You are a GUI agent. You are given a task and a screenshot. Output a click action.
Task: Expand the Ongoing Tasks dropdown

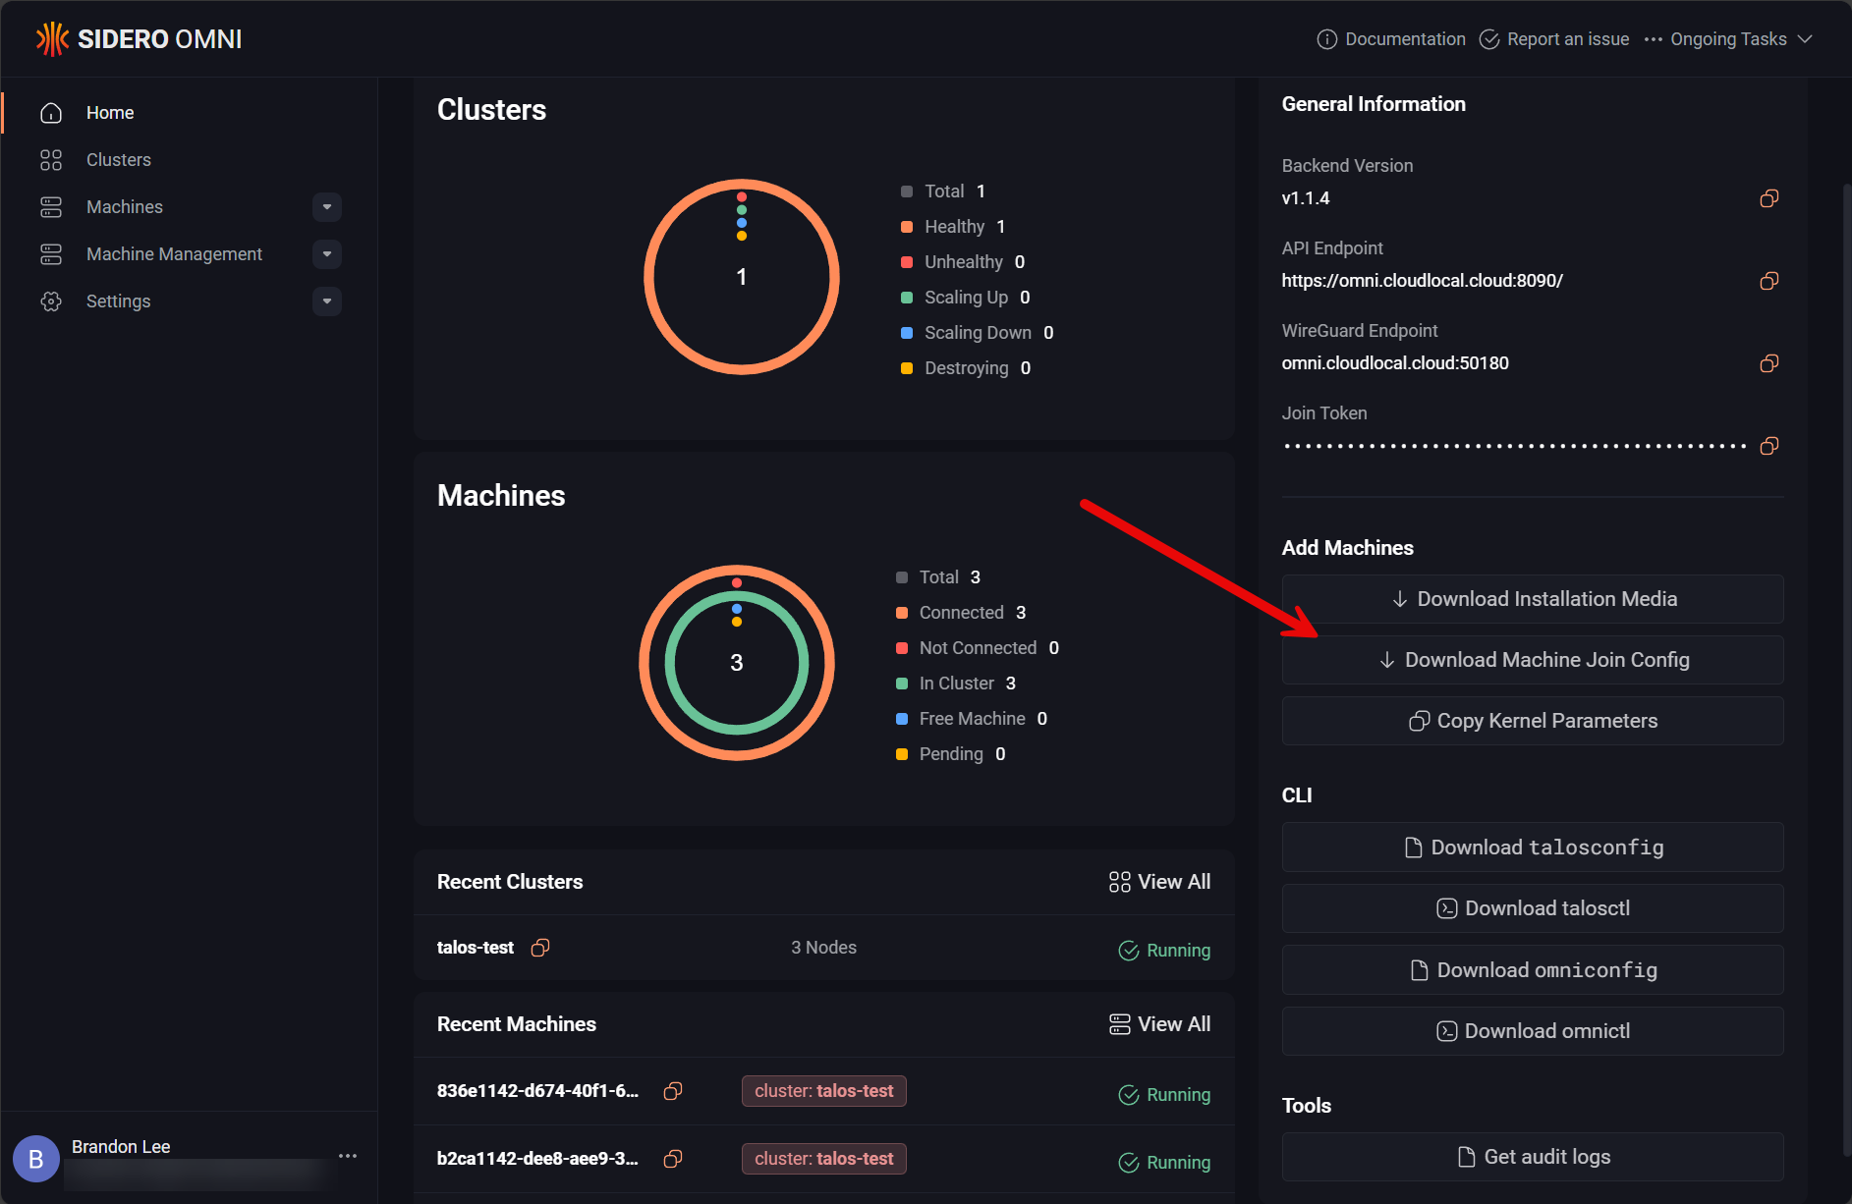[1806, 39]
